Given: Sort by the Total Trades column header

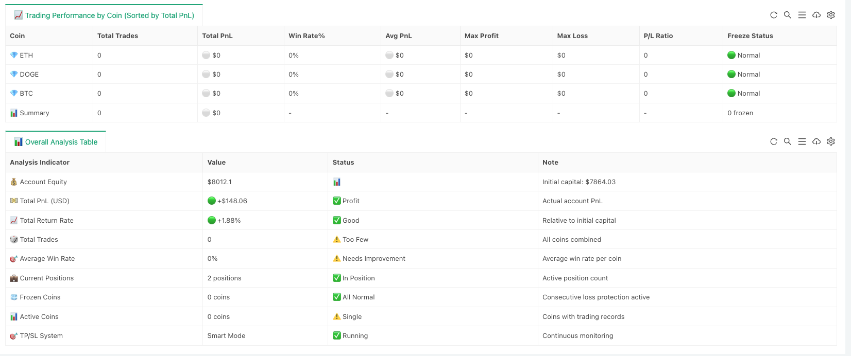Looking at the screenshot, I should [x=117, y=35].
